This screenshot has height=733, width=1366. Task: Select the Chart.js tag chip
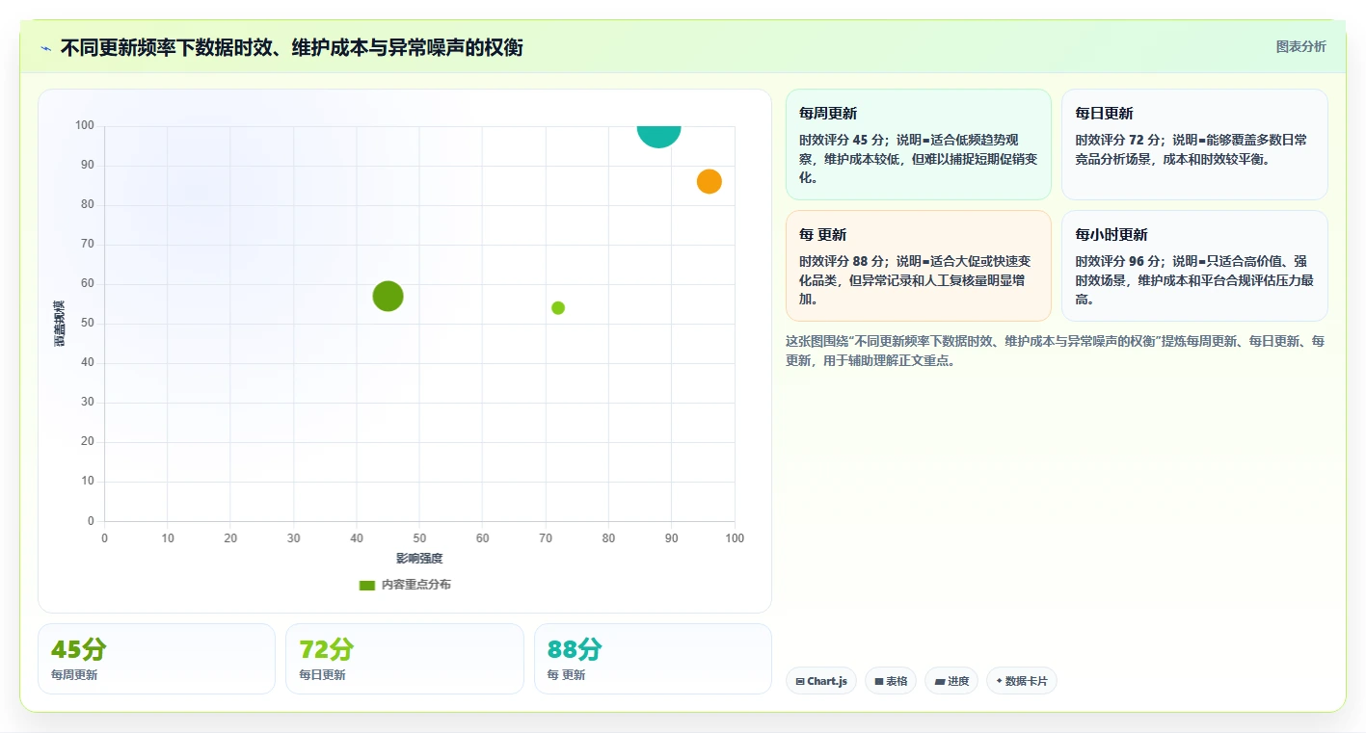(821, 681)
